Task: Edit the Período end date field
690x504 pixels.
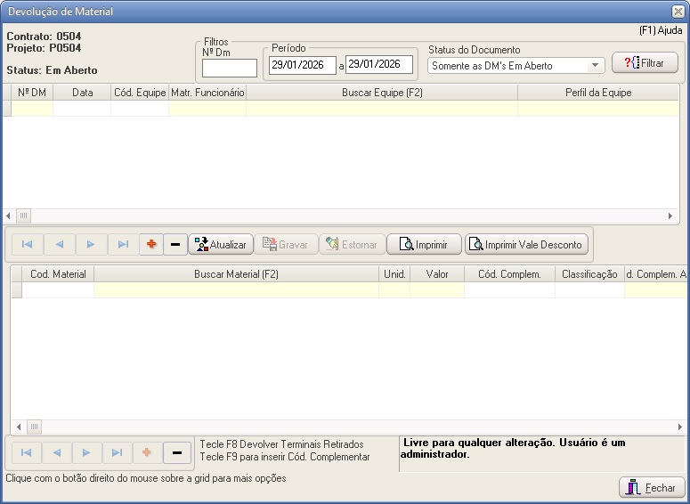Action: 378,65
